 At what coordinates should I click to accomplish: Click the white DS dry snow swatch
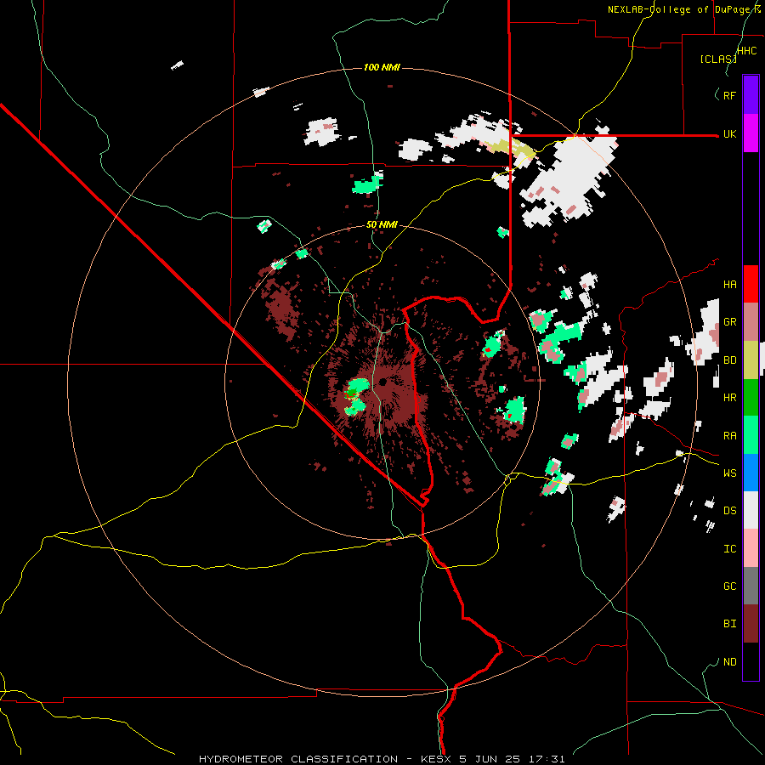[751, 510]
